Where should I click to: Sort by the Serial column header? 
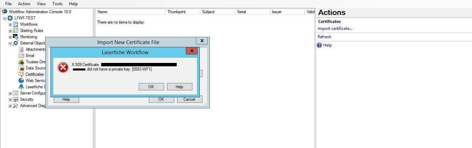pos(252,12)
